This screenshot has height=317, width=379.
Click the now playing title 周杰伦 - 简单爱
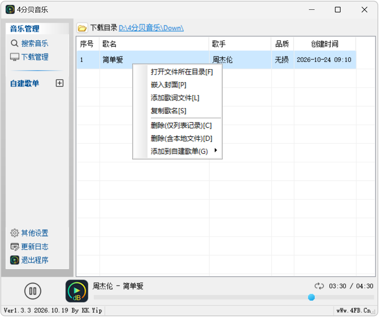118,286
